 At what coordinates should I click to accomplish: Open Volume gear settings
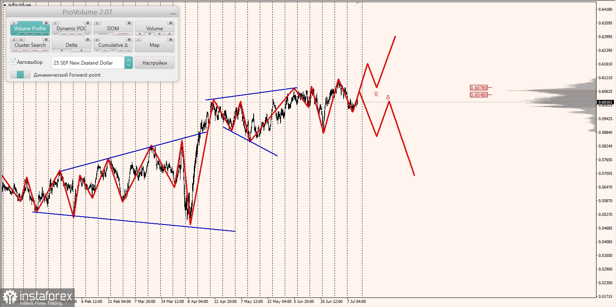(171, 23)
